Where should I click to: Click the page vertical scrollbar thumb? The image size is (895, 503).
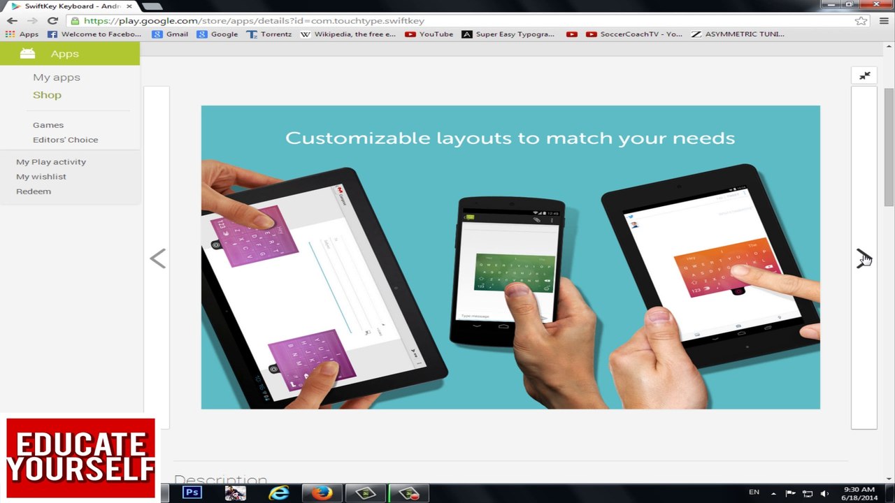click(889, 147)
